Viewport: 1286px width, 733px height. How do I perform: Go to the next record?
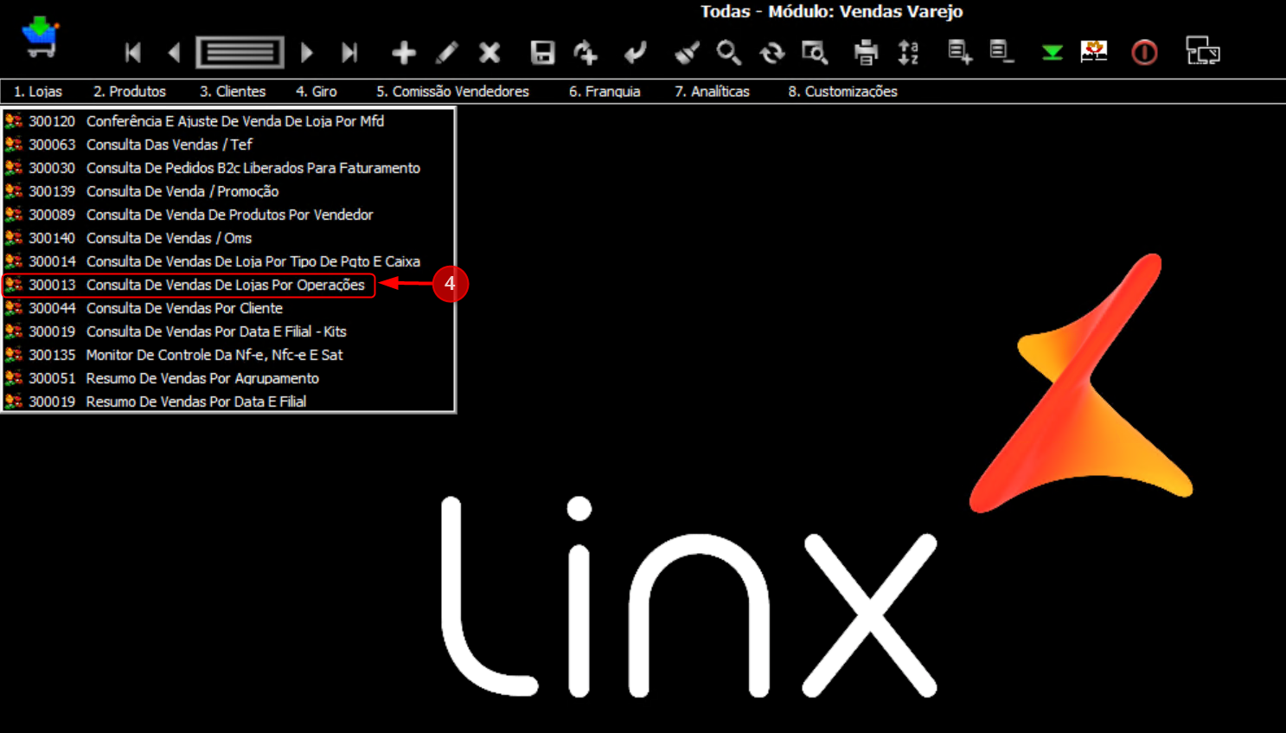pos(306,53)
